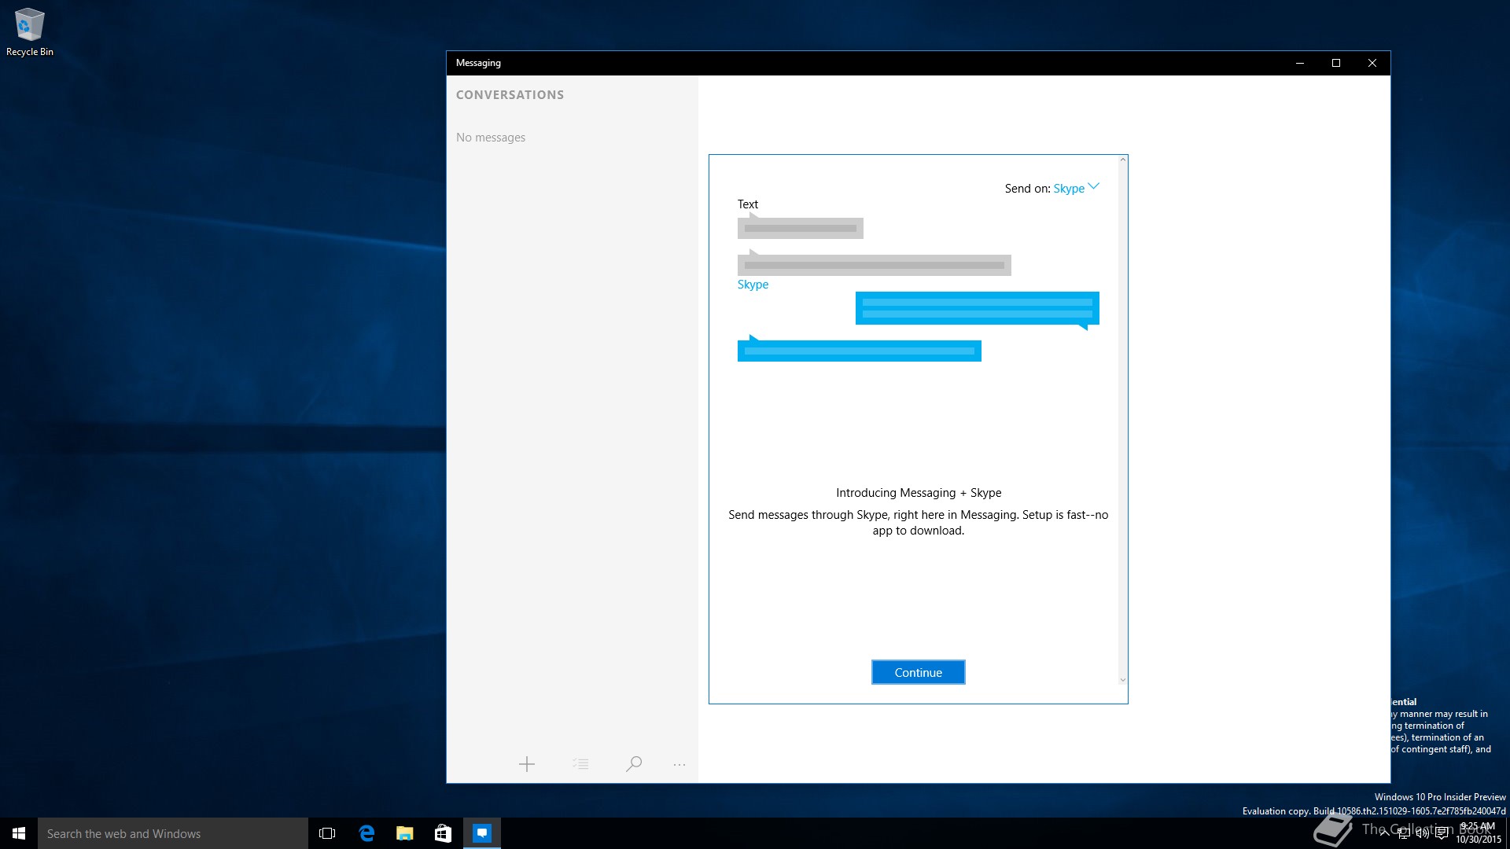Image resolution: width=1510 pixels, height=849 pixels.
Task: Start a new message with the plus icon
Action: coord(527,764)
